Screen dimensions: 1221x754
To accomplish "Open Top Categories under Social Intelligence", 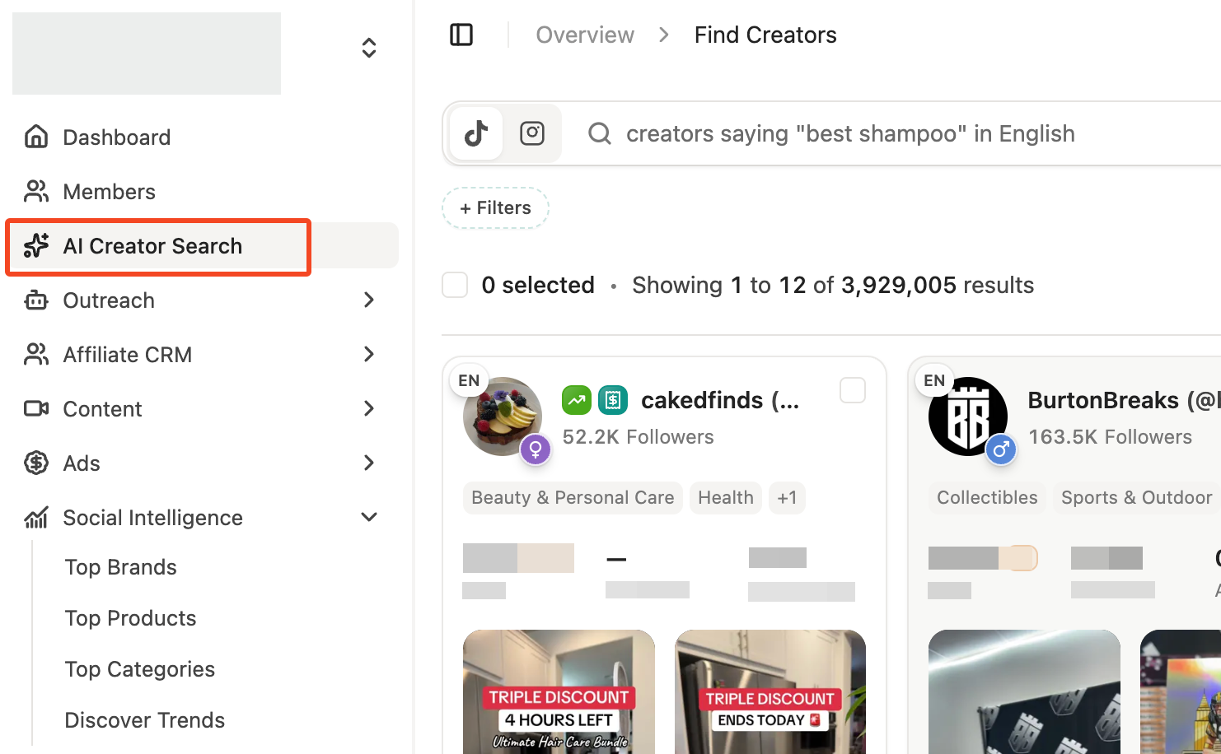I will (x=140, y=669).
